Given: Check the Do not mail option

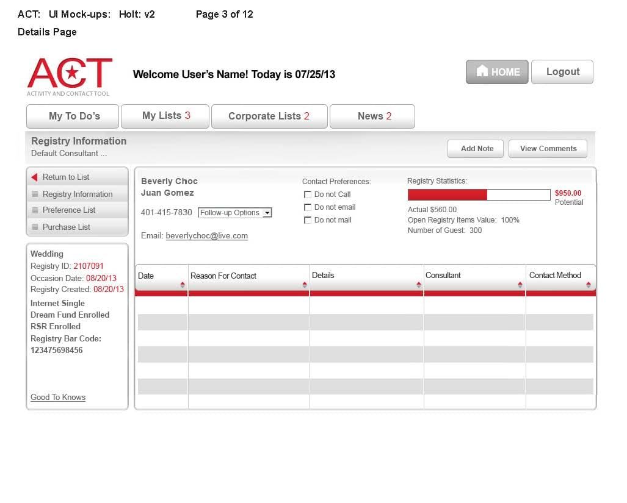Looking at the screenshot, I should click(x=308, y=220).
